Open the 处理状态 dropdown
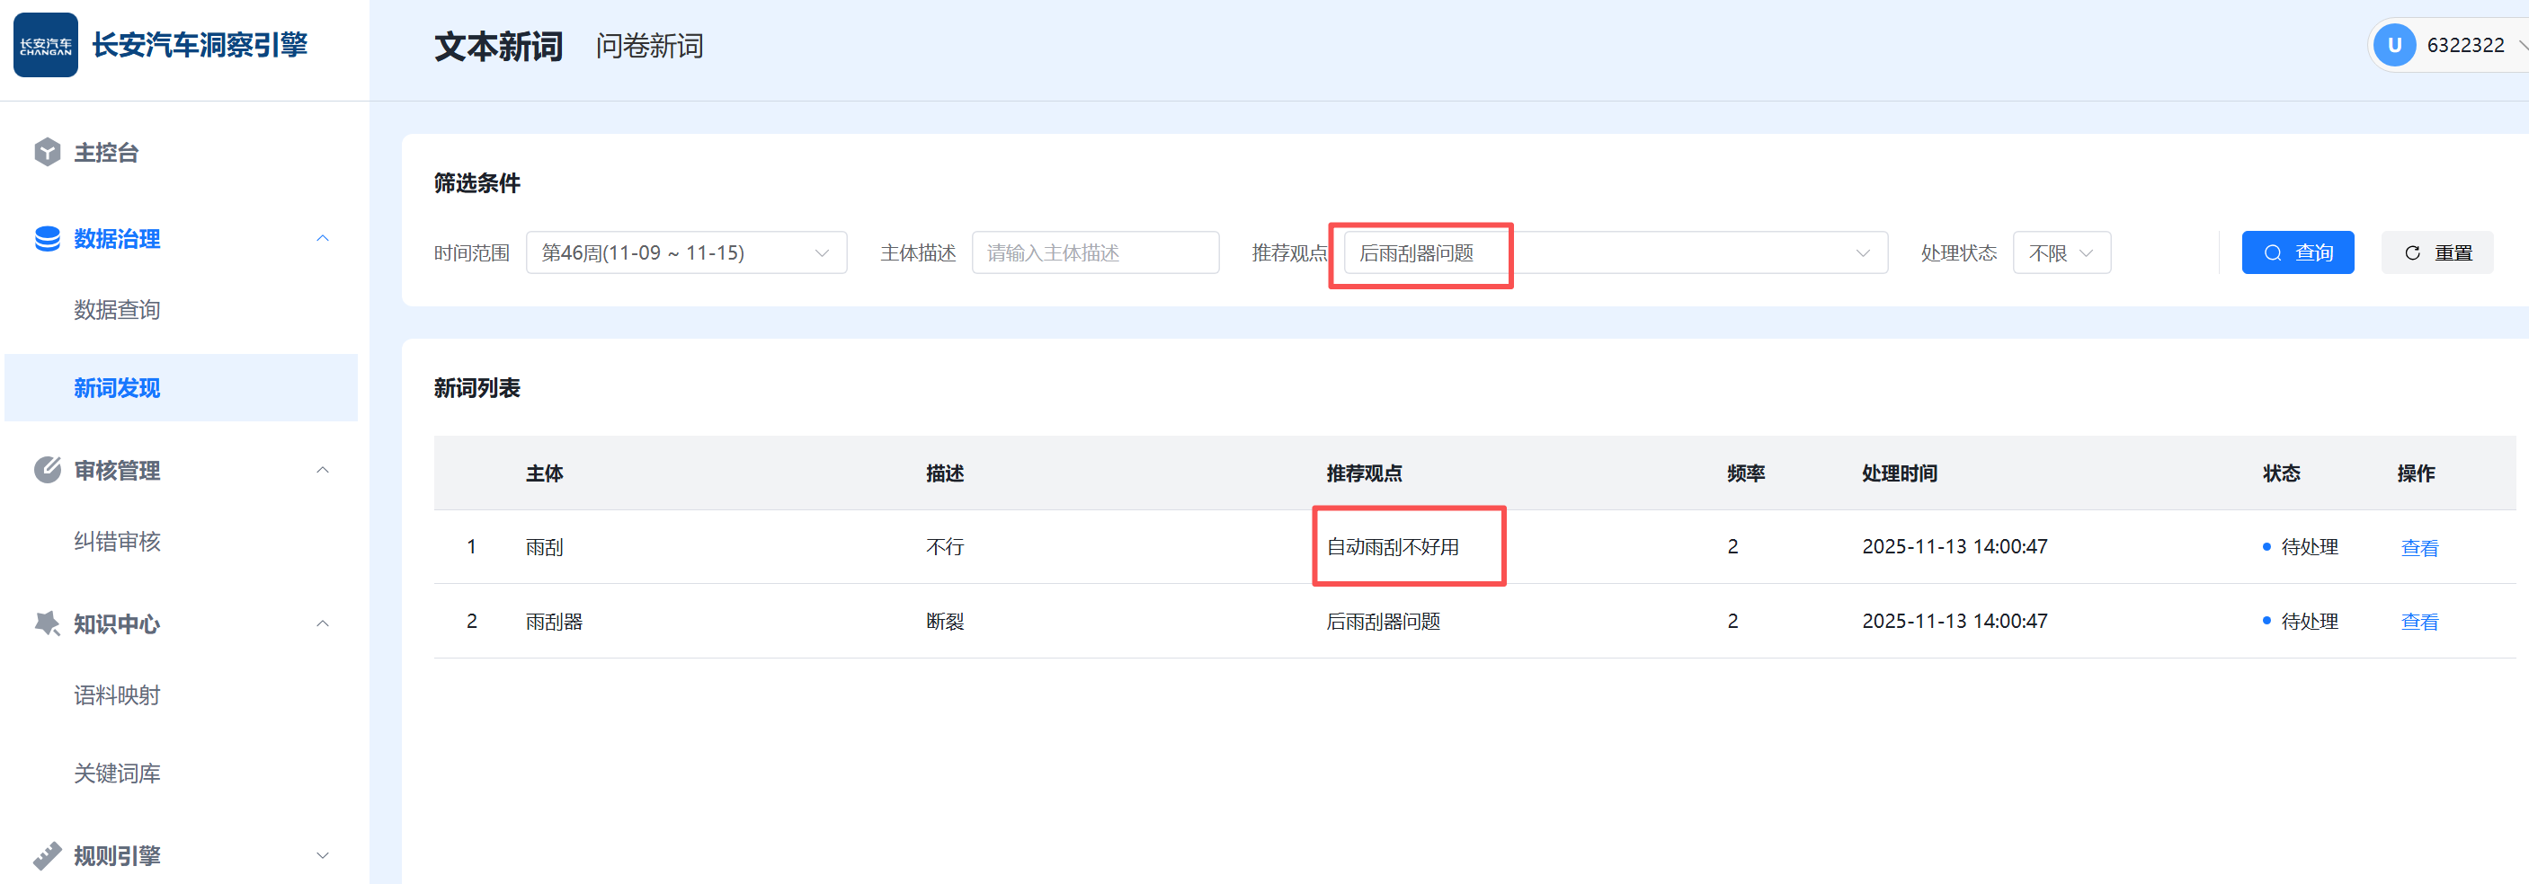Viewport: 2529px width, 884px height. pos(2061,253)
